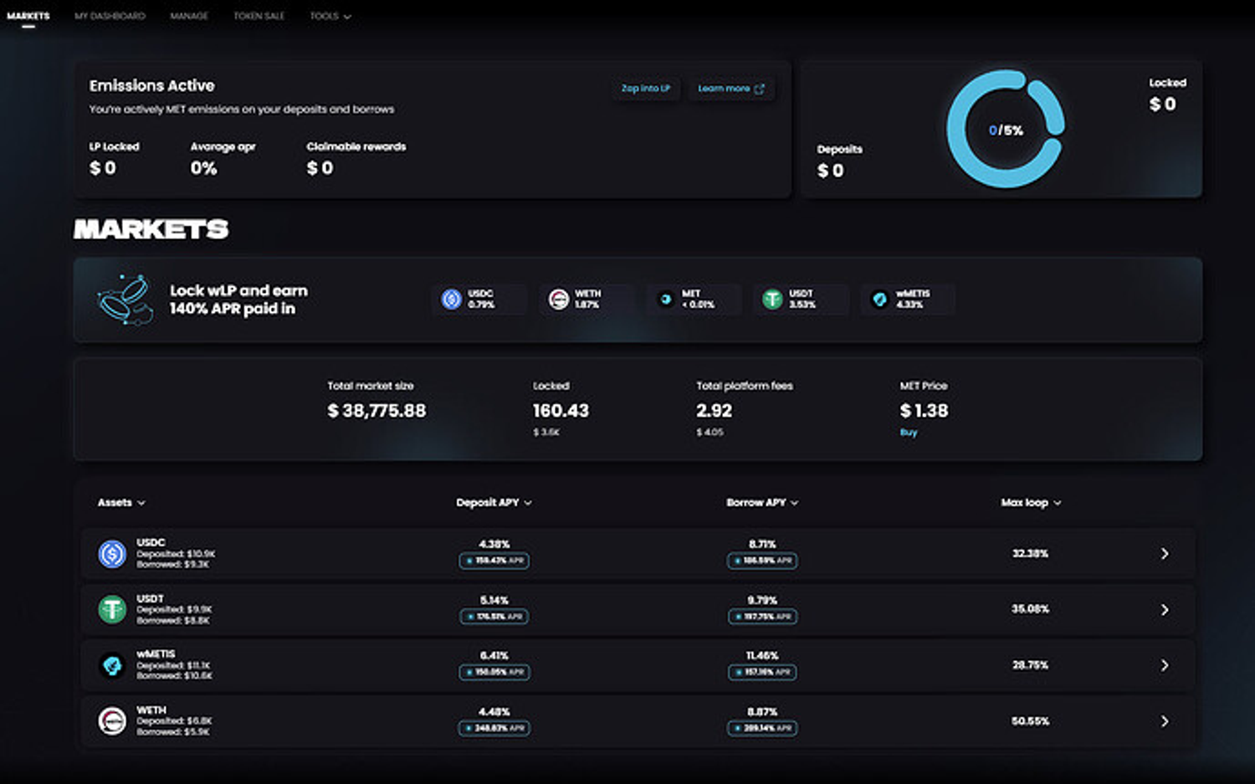Click the wMETIS token icon in assets table
Screen dimensions: 1255x784
pos(112,665)
